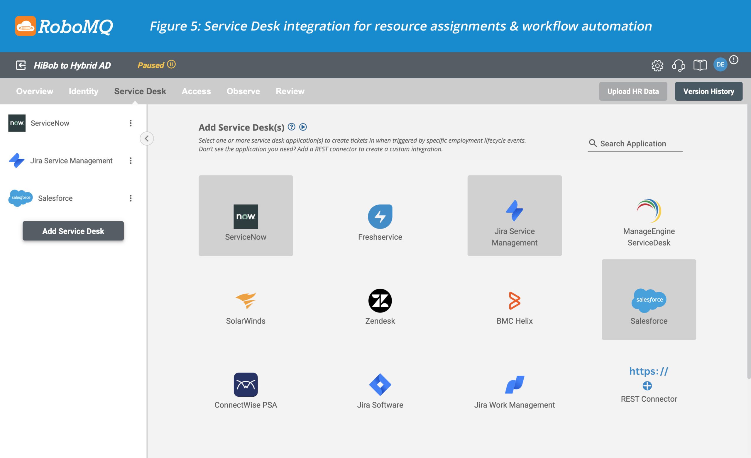Click the alert exclamation icon near avatar
Image resolution: width=751 pixels, height=458 pixels.
(x=734, y=60)
